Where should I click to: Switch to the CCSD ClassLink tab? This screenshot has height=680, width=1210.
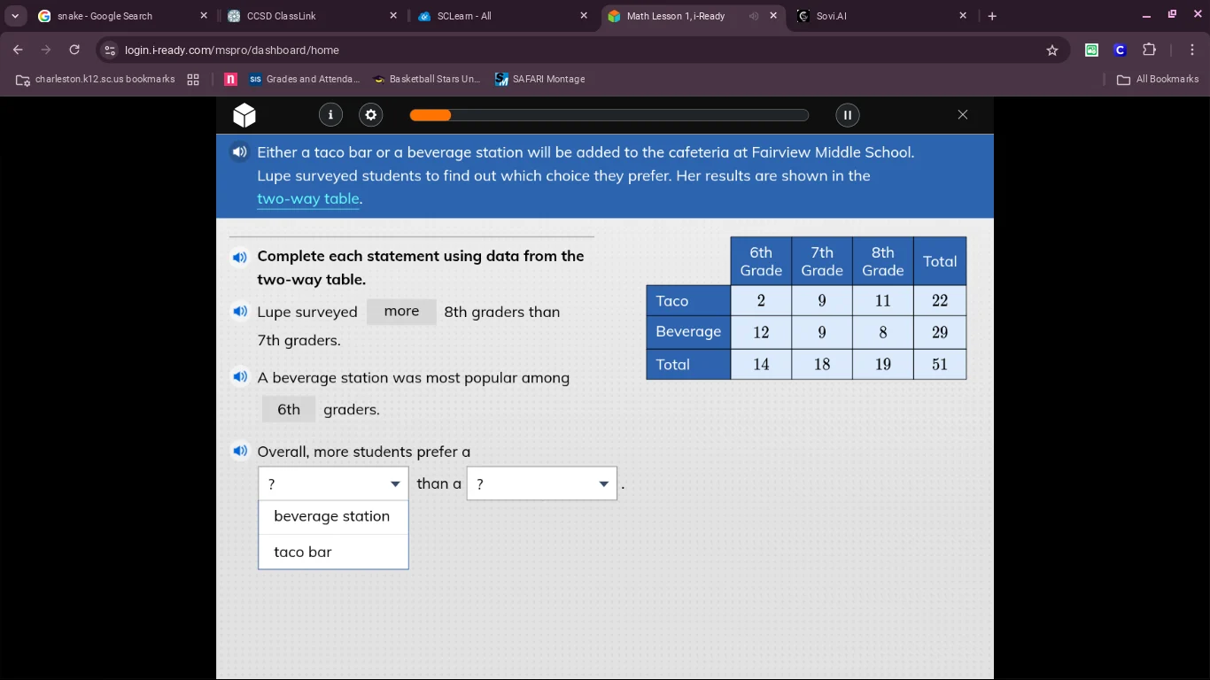306,16
